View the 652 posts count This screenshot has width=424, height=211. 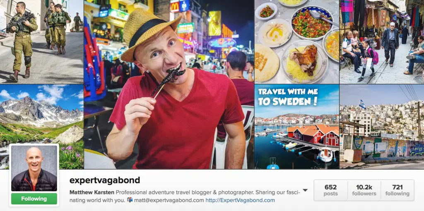[x=331, y=190]
